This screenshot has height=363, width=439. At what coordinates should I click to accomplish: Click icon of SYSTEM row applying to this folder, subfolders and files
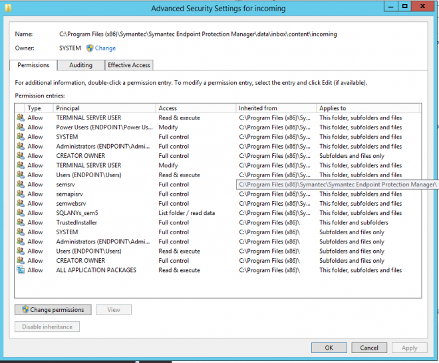coord(21,137)
